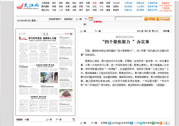Viewport: 179px width, 126px height.
Task: Enlarge article text with 放大 button
Action: pyautogui.click(x=140, y=31)
